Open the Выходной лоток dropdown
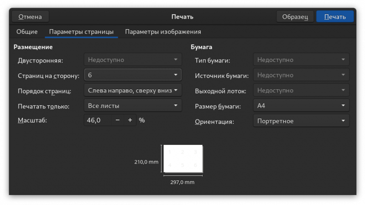Screen dimensions: 365x205 click(x=301, y=90)
